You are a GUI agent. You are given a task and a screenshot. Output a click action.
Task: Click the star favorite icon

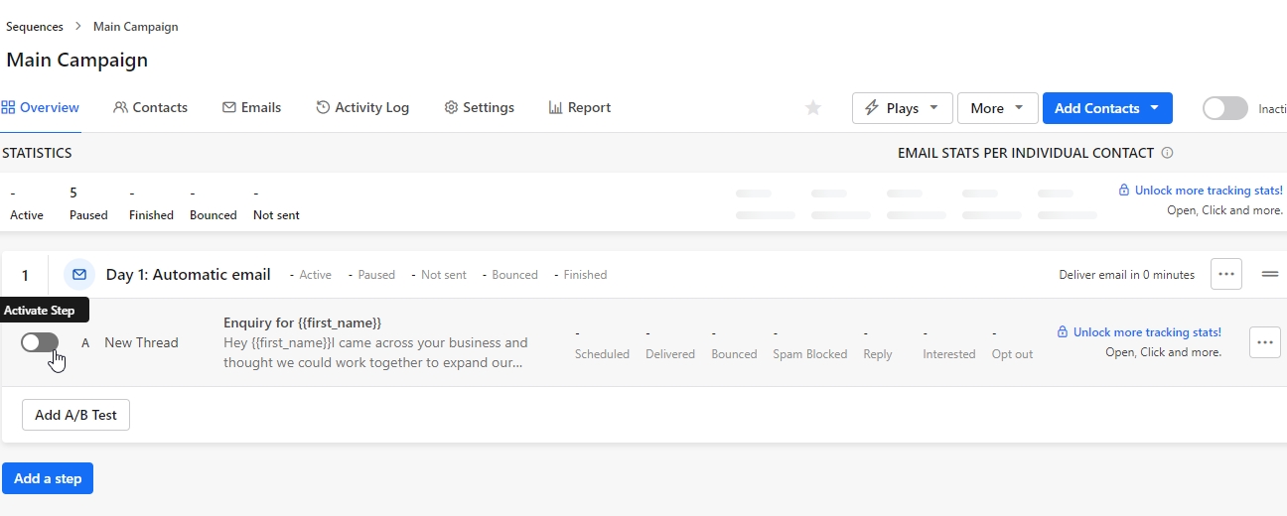[813, 108]
